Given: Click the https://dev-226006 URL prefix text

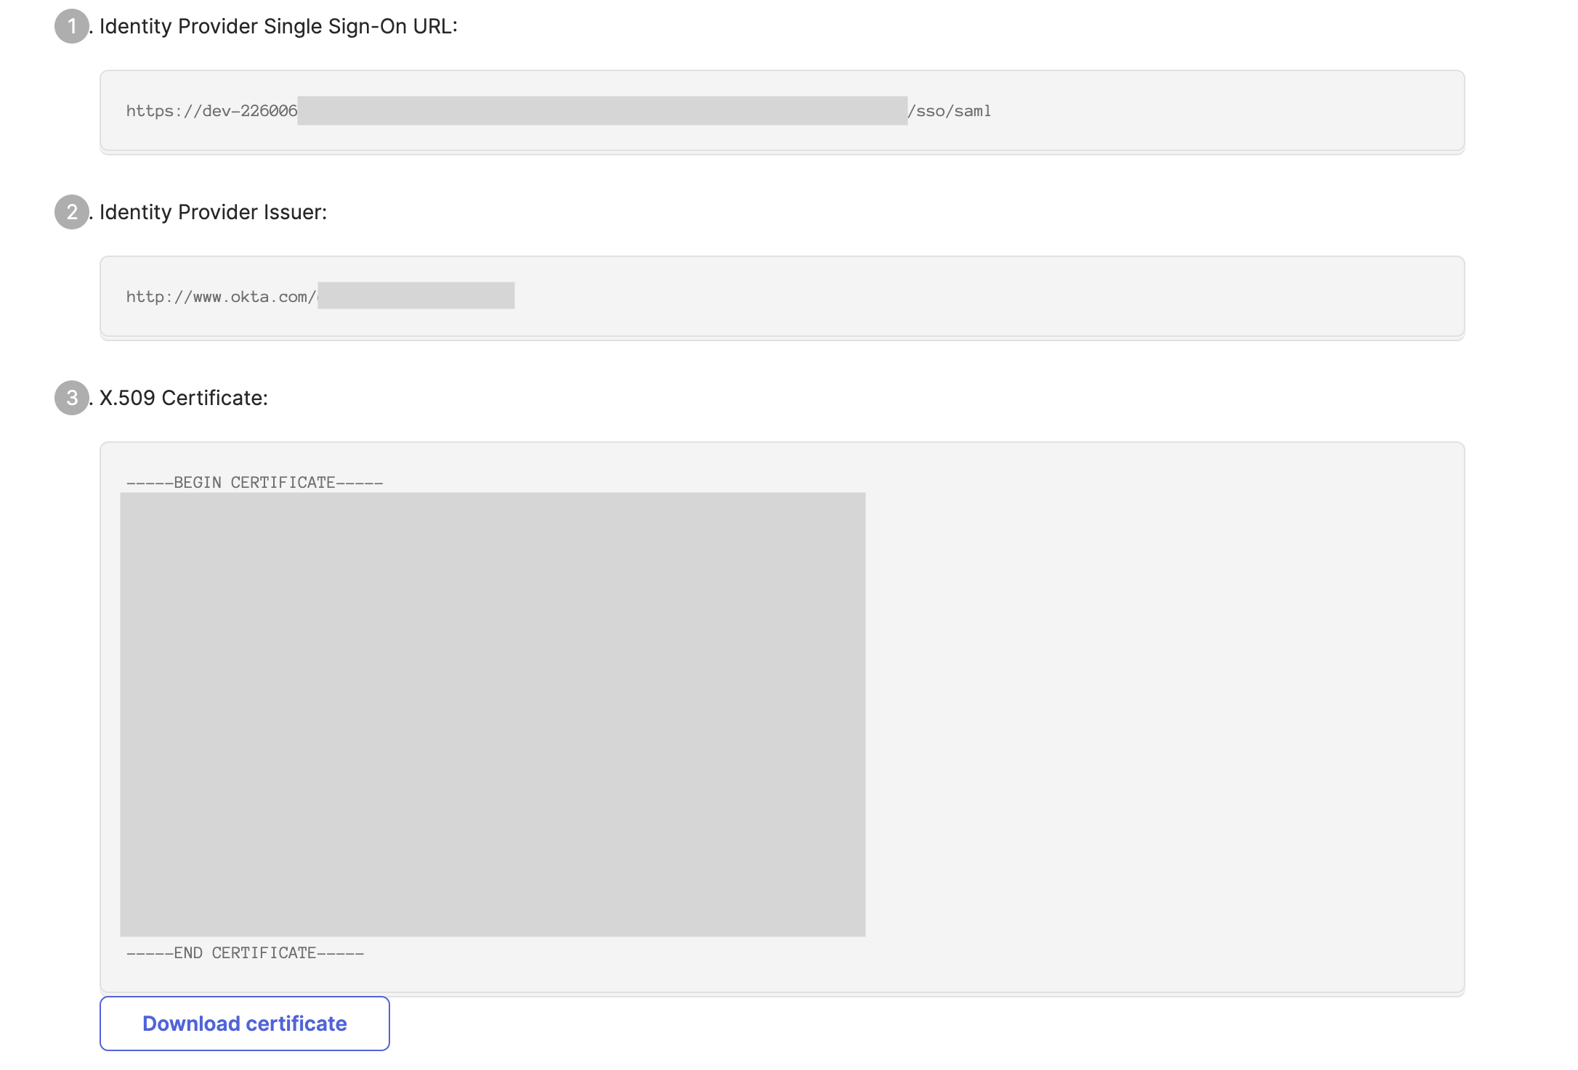Looking at the screenshot, I should click(211, 111).
